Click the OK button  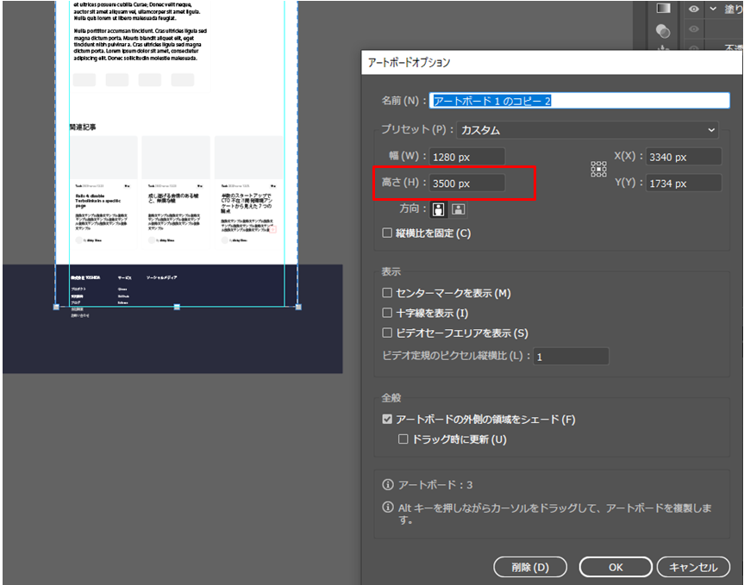616,567
